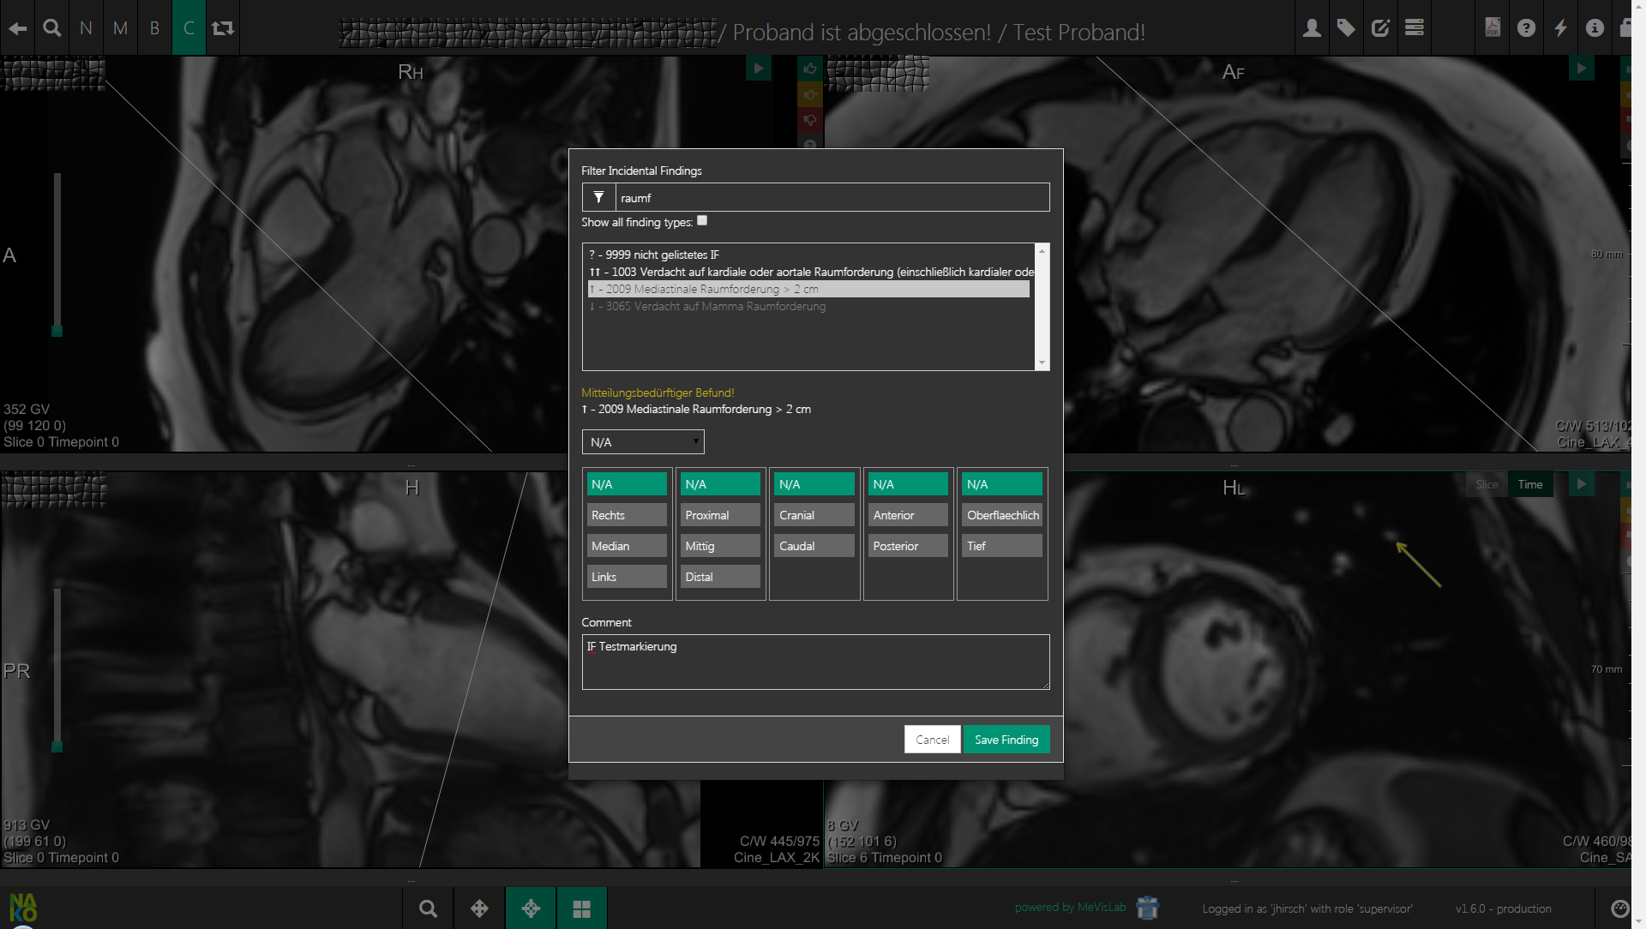Select the 'Cranial' position option

[814, 515]
